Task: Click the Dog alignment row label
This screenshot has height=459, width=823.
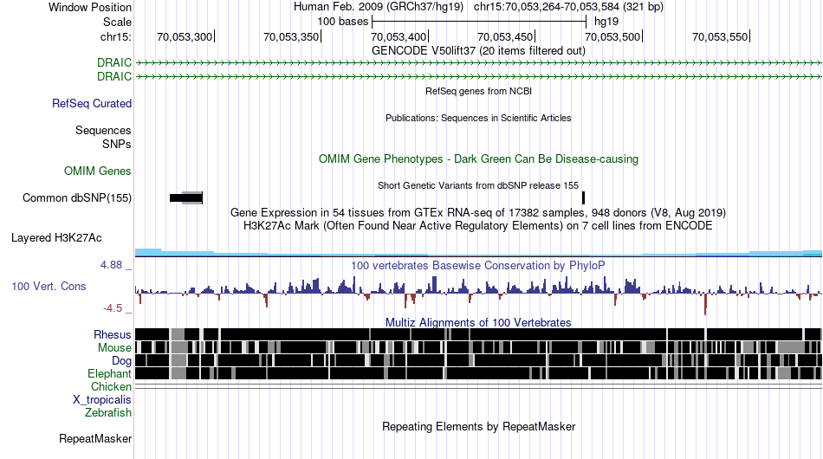Action: pos(122,361)
